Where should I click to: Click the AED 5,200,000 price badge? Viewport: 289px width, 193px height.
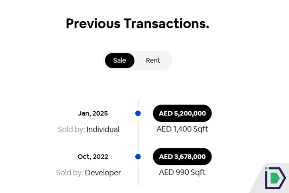pos(182,113)
